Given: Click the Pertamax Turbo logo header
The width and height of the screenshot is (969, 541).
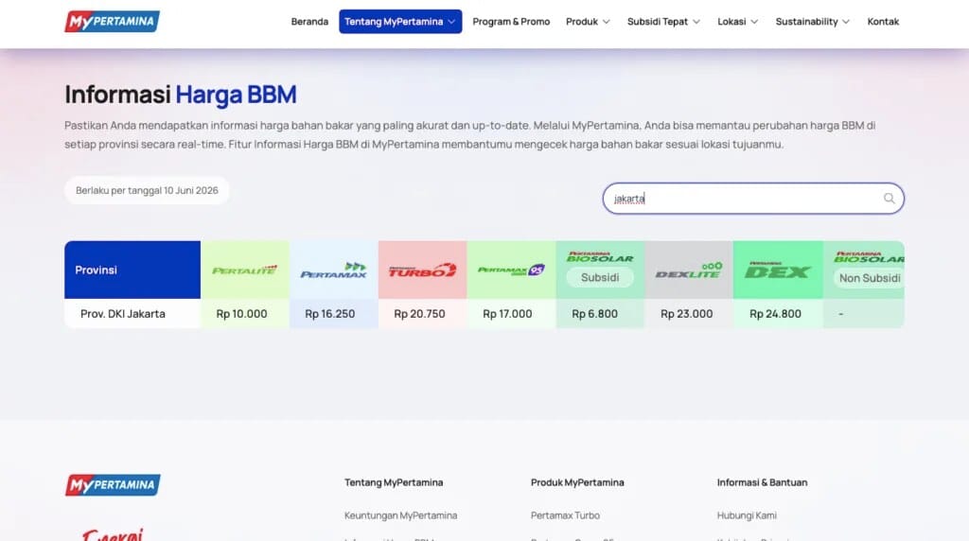Looking at the screenshot, I should (422, 270).
